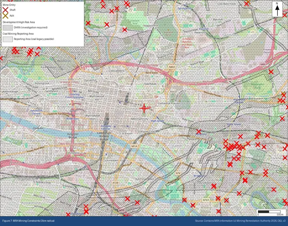Click the 'Woodlands' map label
The height and width of the screenshot is (226, 288).
[64, 61]
